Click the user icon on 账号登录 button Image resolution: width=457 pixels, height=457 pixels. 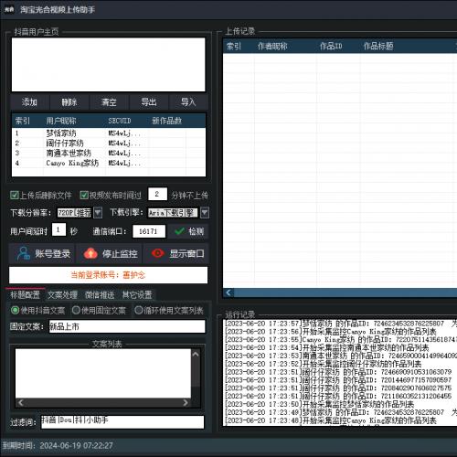pyautogui.click(x=23, y=253)
